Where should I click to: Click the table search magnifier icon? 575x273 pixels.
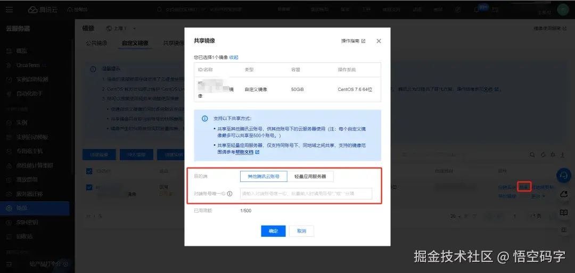click(x=532, y=155)
